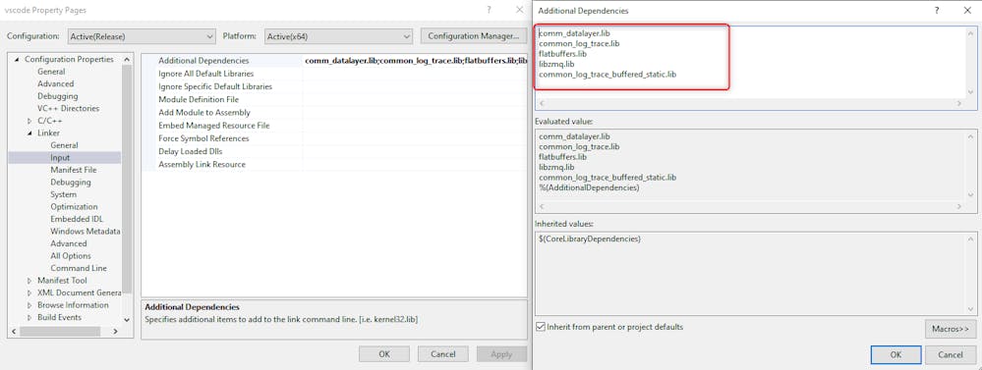Click the Configuration Manager button

[x=474, y=36]
